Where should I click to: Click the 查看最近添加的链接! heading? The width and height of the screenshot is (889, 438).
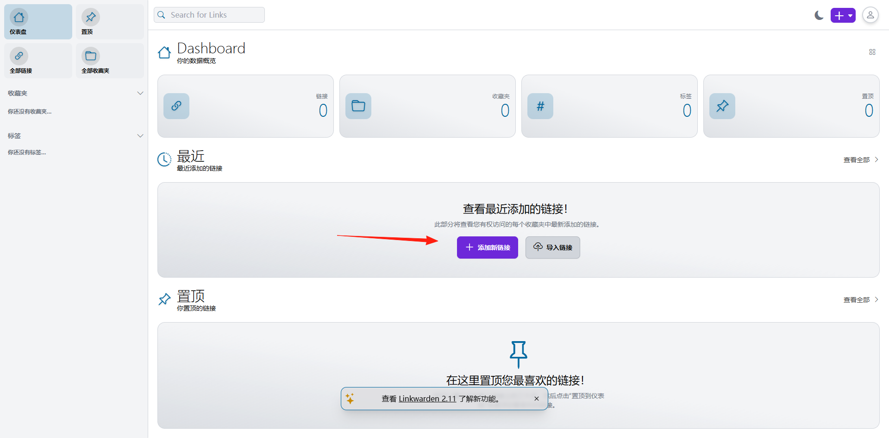click(x=515, y=209)
